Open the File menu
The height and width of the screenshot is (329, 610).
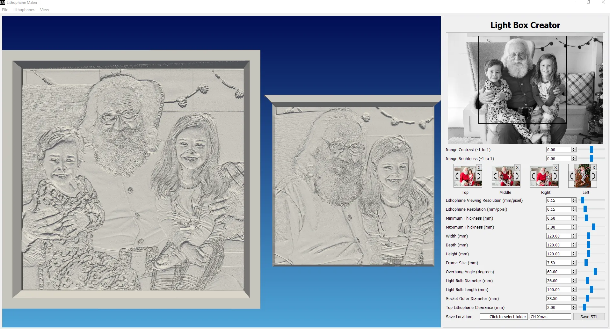point(5,10)
